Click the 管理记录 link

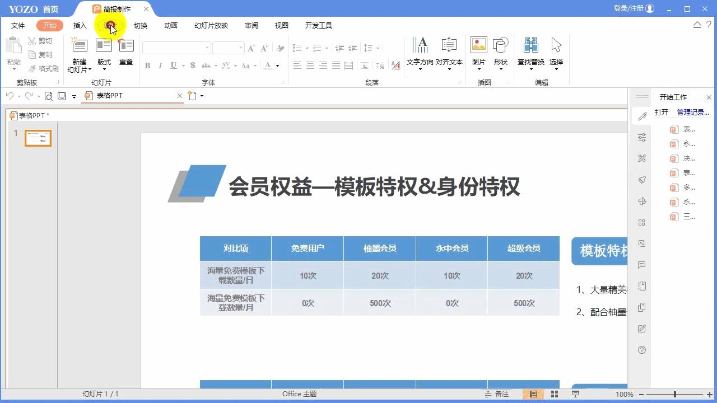click(693, 111)
